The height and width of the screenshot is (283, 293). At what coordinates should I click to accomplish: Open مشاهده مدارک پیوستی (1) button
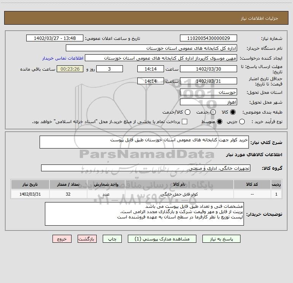[x=162, y=239]
